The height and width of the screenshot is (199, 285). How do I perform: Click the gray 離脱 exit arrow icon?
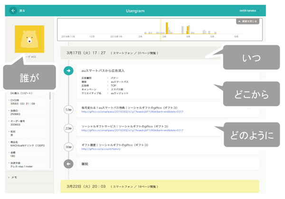tap(68, 164)
